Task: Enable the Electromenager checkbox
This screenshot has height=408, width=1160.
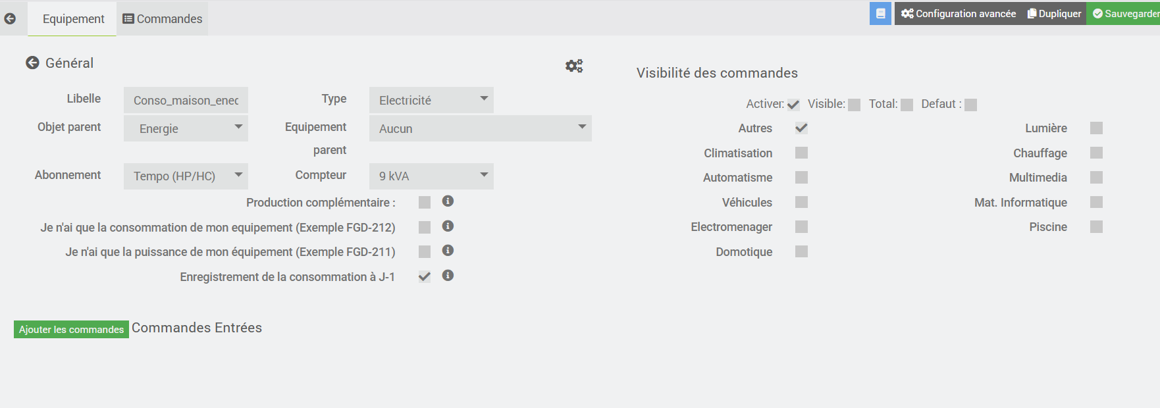Action: pyautogui.click(x=801, y=226)
